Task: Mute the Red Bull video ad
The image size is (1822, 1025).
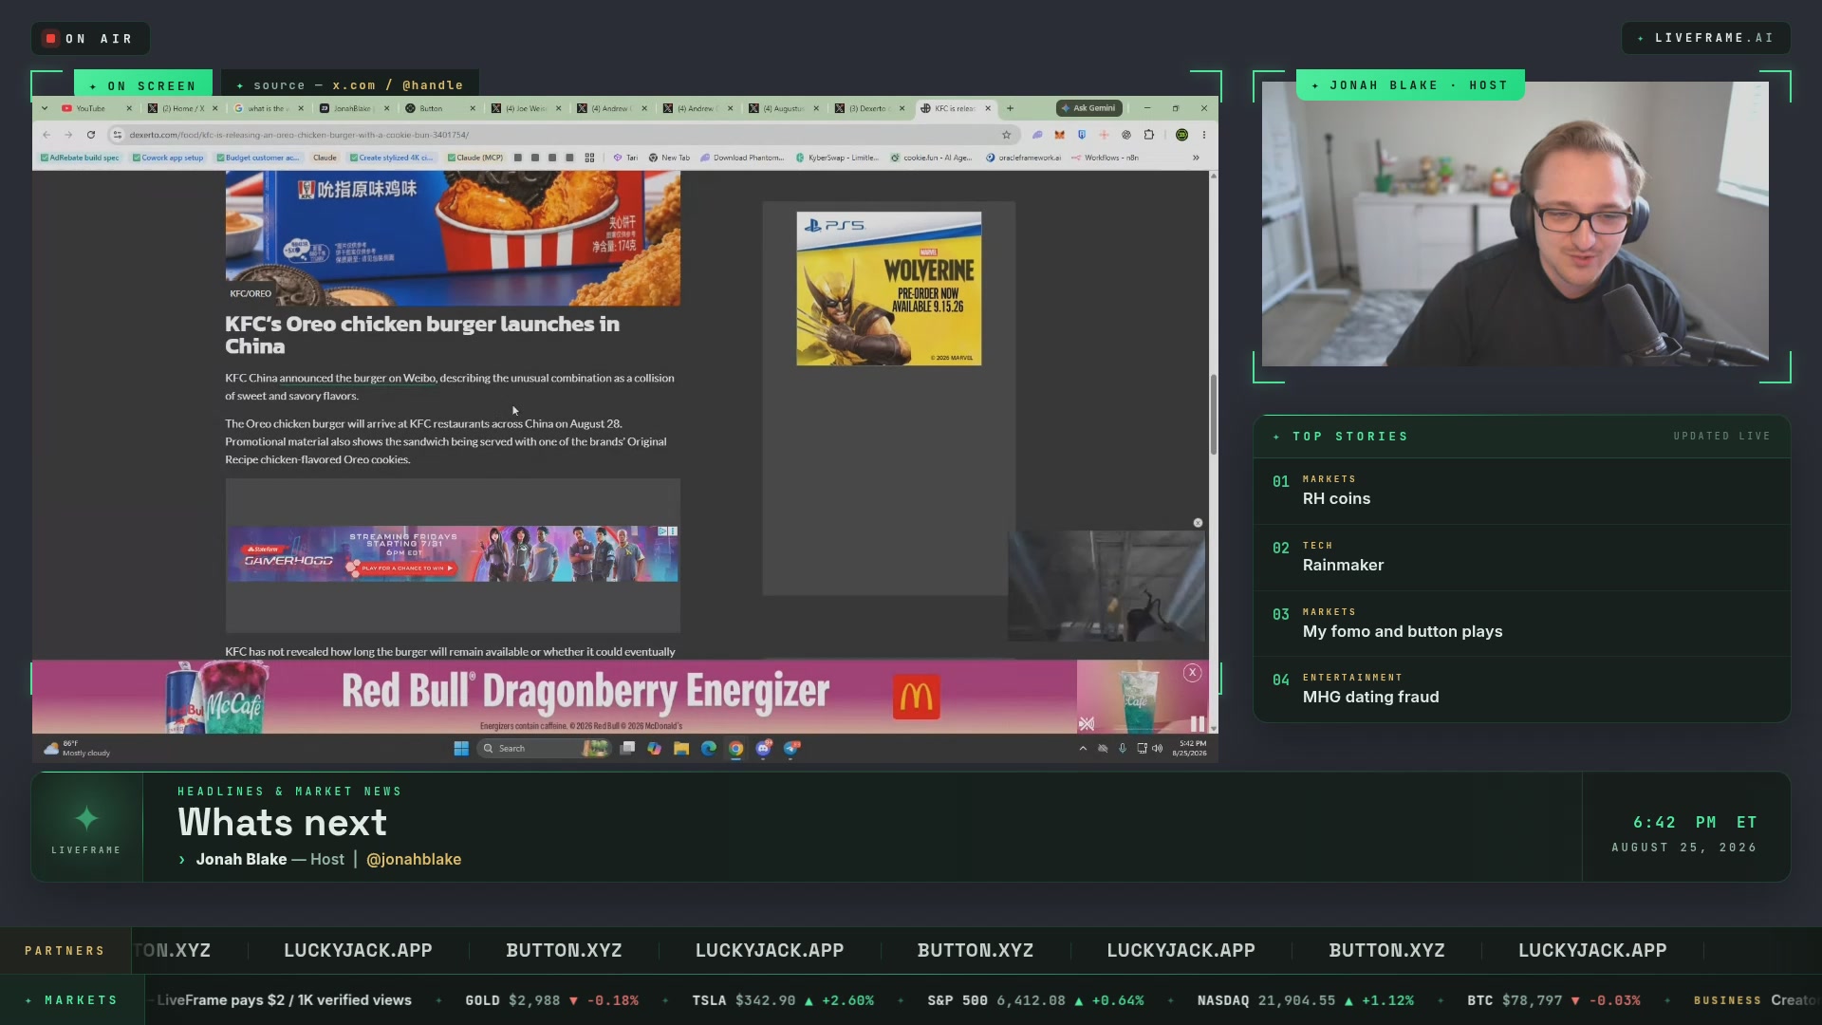Action: pos(1087,724)
